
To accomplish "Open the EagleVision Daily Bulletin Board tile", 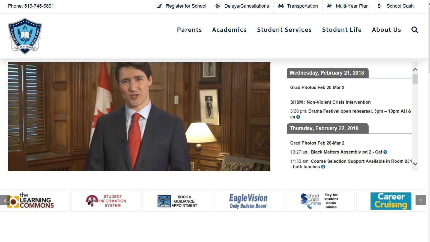I will [248, 201].
